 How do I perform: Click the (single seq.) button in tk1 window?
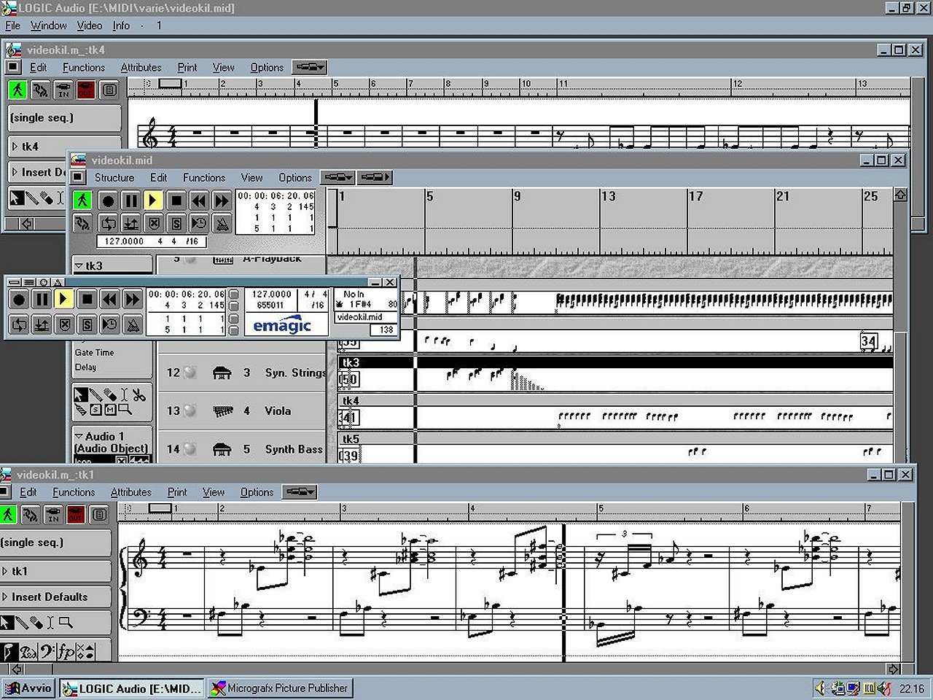coord(55,542)
